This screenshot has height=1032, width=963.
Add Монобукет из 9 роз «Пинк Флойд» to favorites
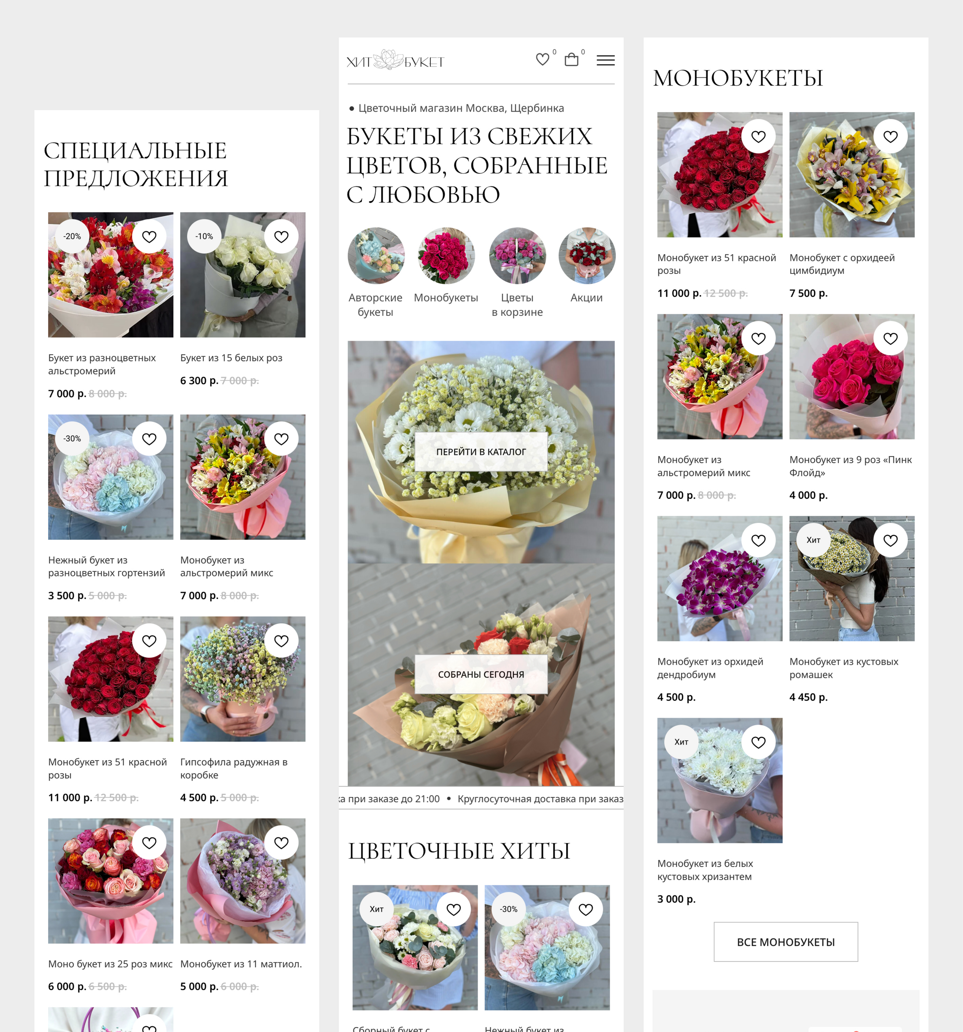click(890, 339)
